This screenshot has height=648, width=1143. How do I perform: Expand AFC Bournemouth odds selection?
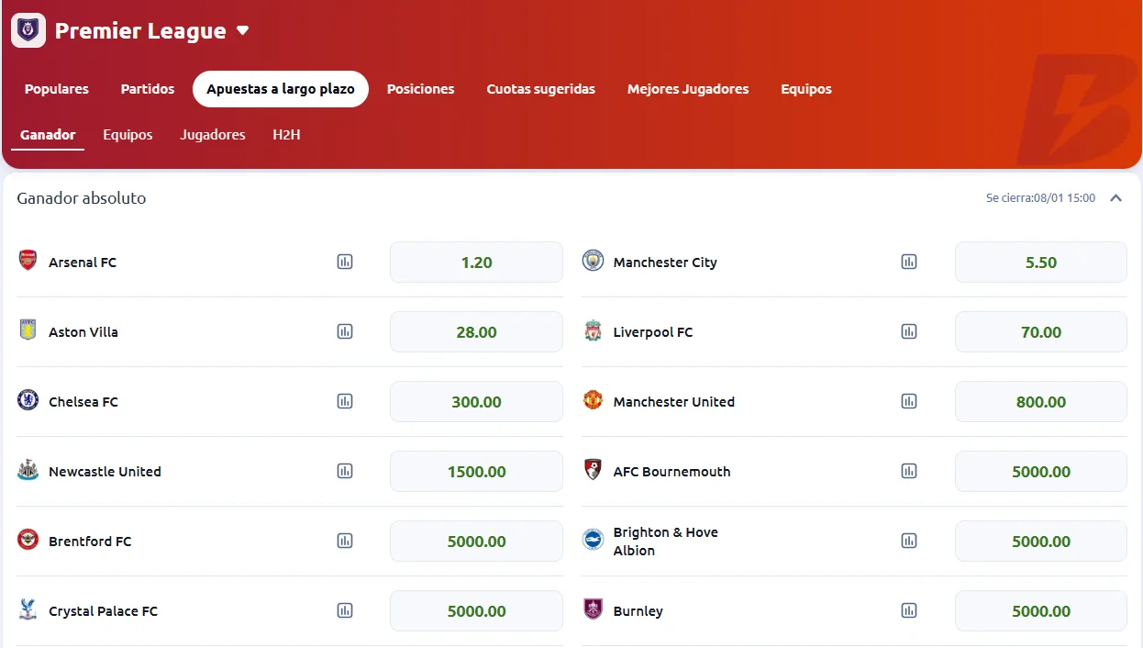1040,471
